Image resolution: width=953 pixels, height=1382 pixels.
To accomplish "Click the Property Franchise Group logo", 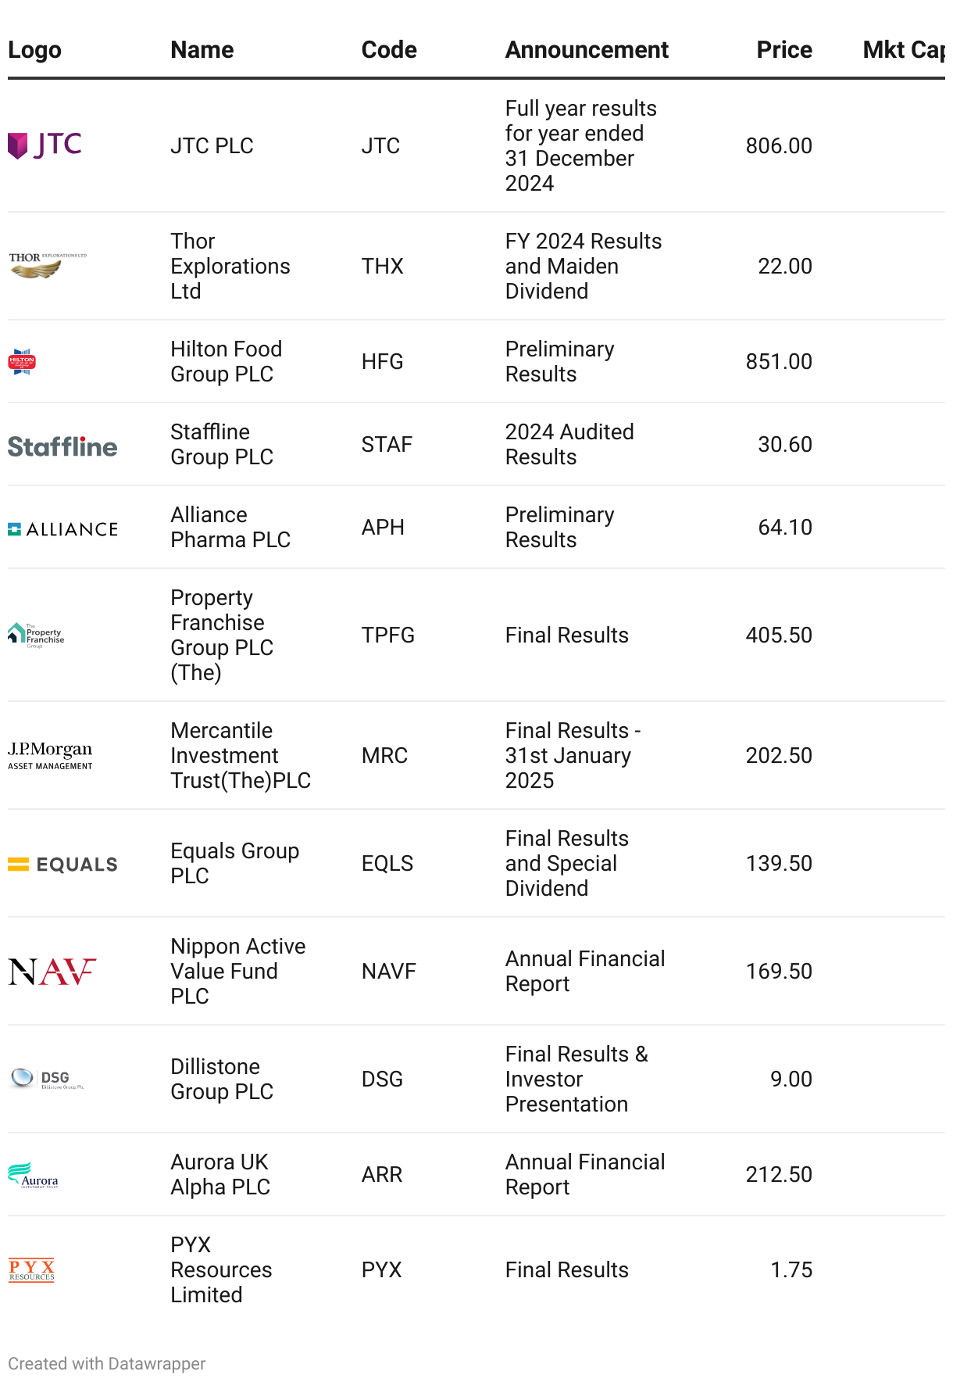I will pyautogui.click(x=36, y=635).
